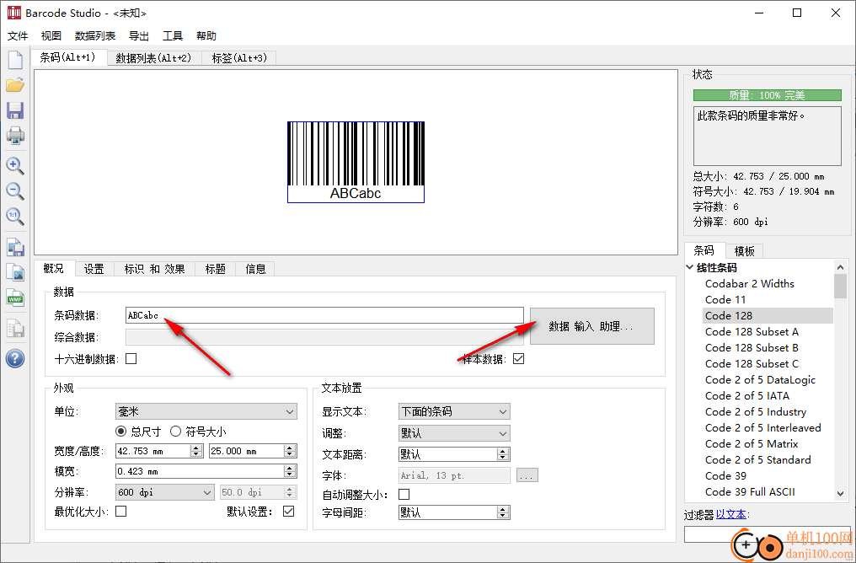
Task: Switch to the 设置 tab
Action: [94, 269]
